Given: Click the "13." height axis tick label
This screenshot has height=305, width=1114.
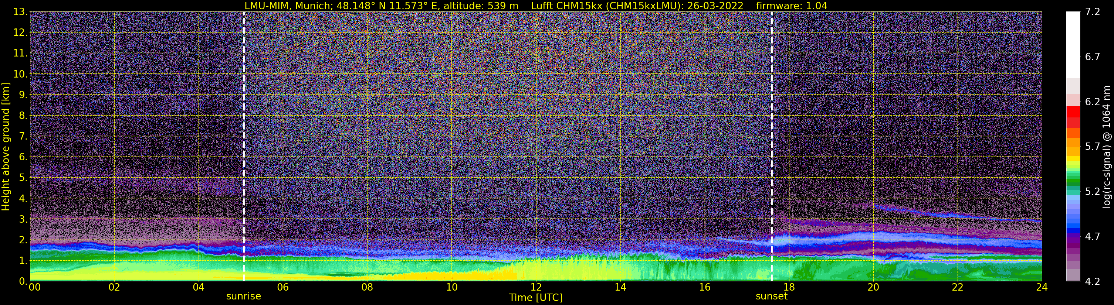Looking at the screenshot, I should pyautogui.click(x=20, y=12).
